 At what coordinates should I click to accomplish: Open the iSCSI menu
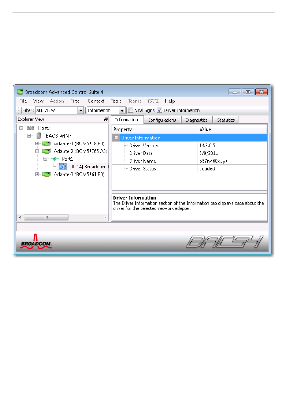[x=153, y=101]
